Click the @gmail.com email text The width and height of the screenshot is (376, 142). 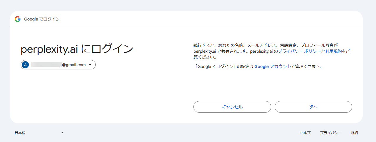pos(74,65)
